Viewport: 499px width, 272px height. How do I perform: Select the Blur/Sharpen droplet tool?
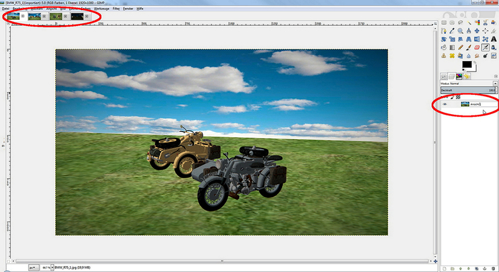[x=468, y=56]
